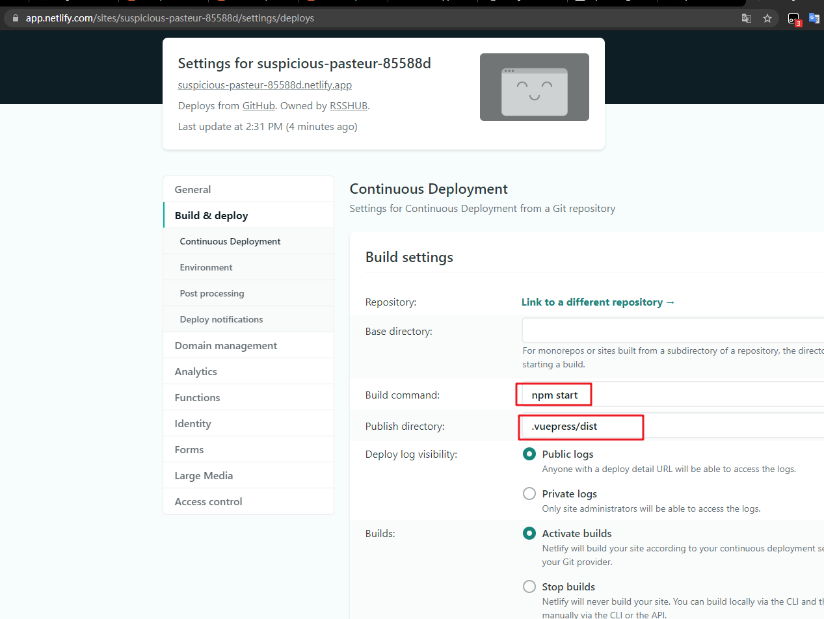Click the Publish directory field
The width and height of the screenshot is (824, 619).
672,427
